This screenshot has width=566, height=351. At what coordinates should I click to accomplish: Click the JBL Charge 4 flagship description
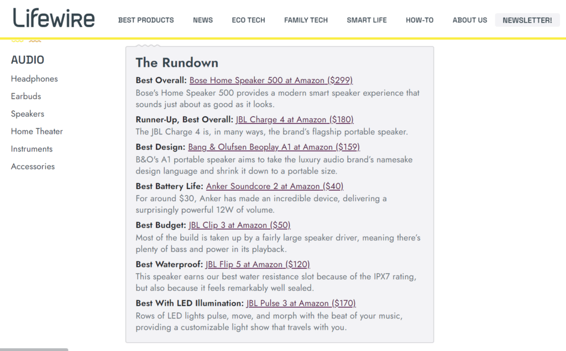(272, 132)
